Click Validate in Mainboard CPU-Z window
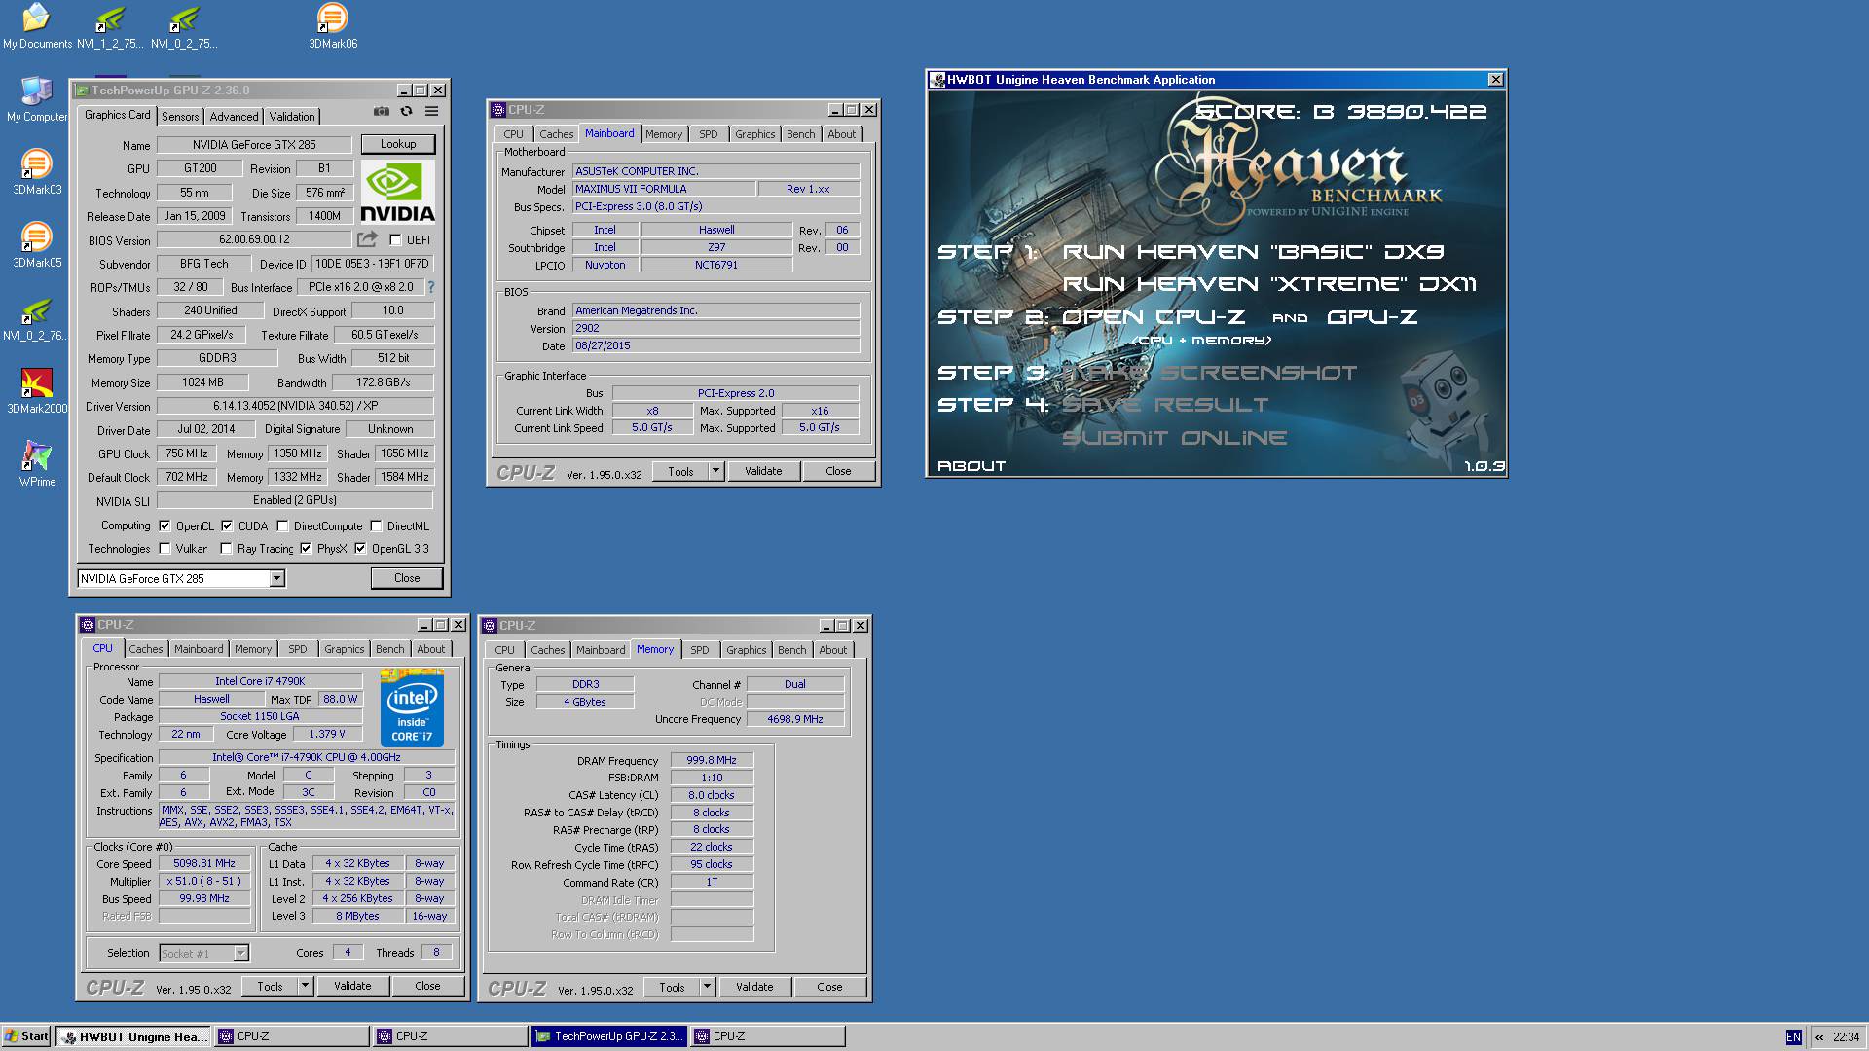The height and width of the screenshot is (1051, 1869). (x=763, y=471)
